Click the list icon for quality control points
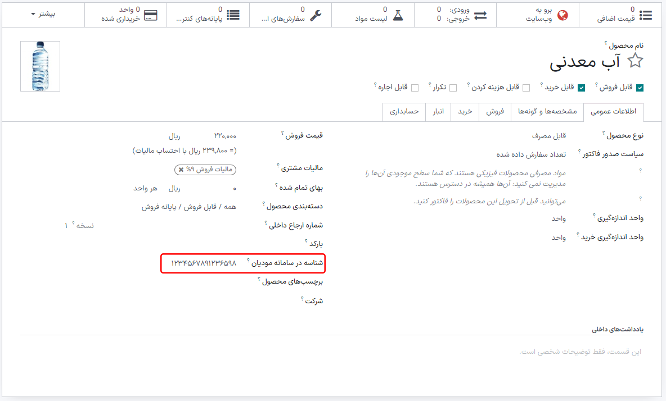 pos(233,15)
